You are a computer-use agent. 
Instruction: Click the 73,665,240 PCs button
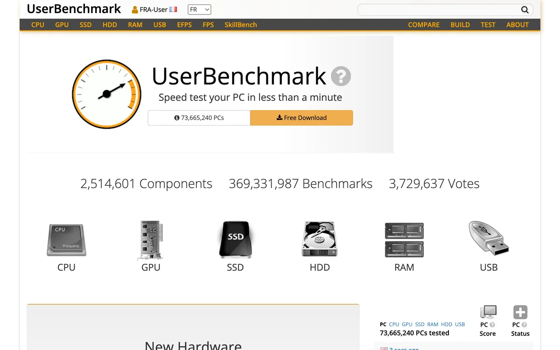199,118
